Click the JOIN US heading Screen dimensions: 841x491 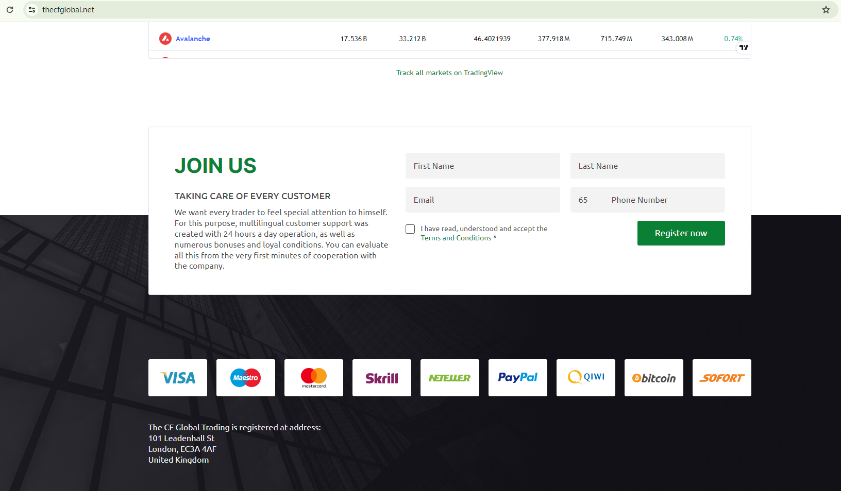(215, 166)
